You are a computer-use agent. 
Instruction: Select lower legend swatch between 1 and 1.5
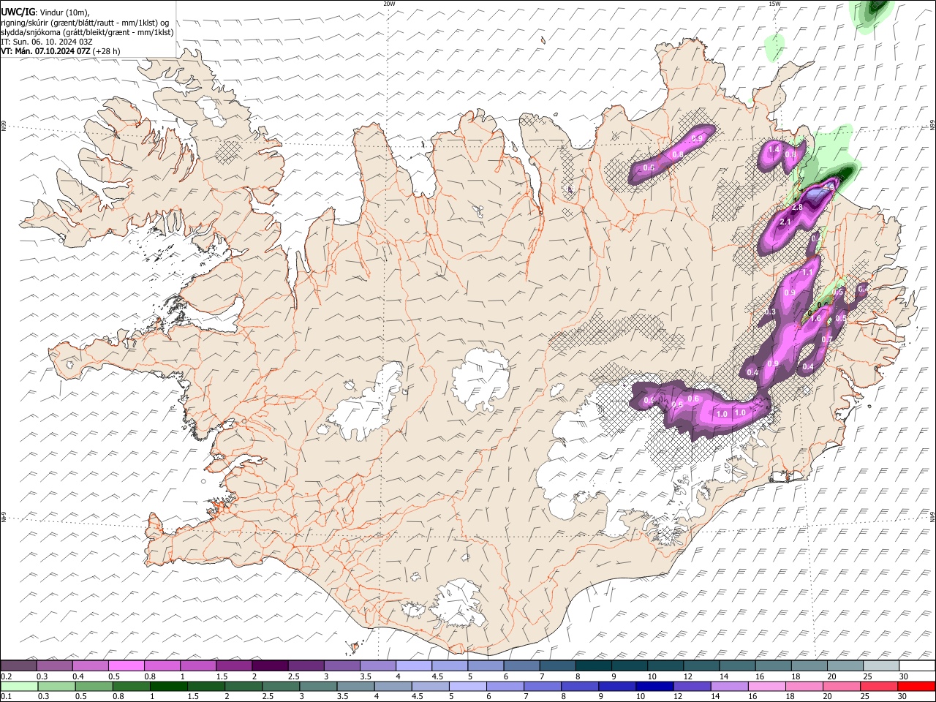pos(169,686)
